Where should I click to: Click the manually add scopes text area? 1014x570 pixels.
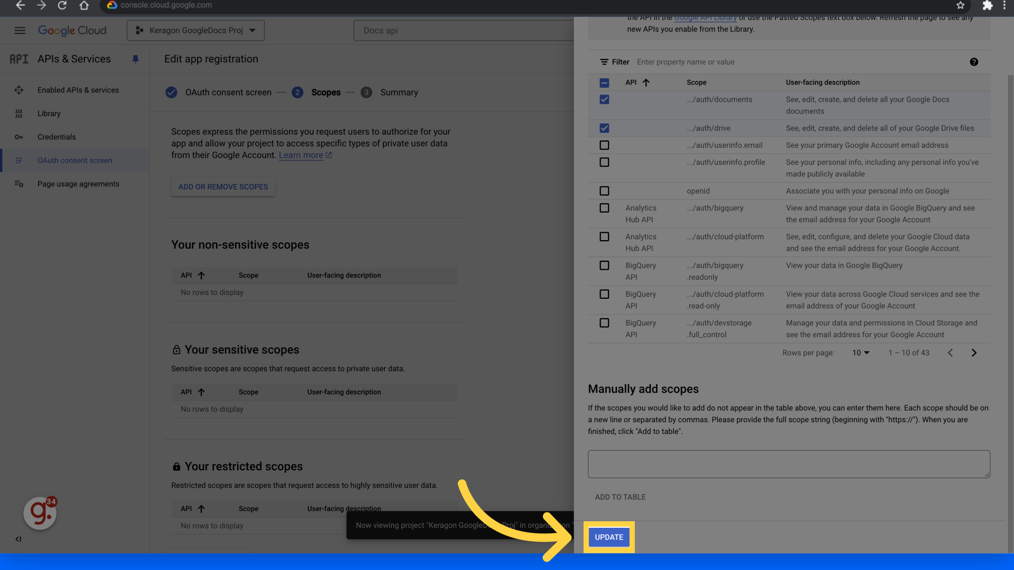coord(789,464)
